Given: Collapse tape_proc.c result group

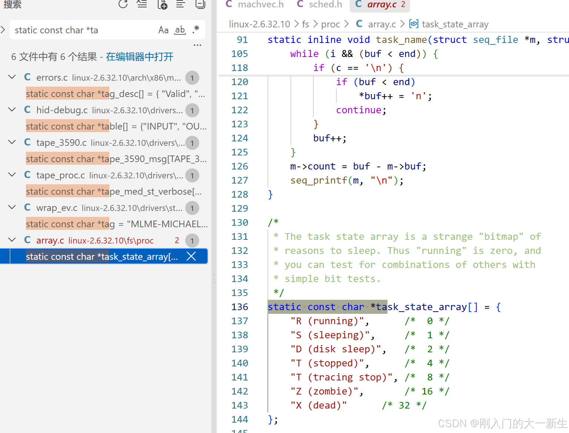Looking at the screenshot, I should [12, 175].
